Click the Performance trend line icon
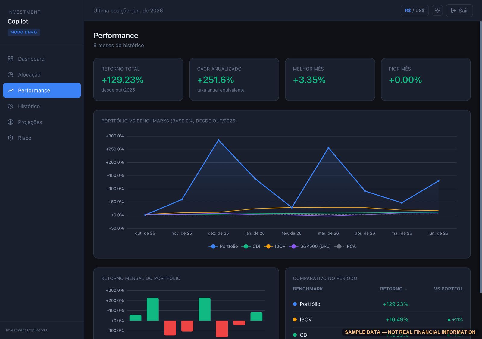This screenshot has width=482, height=339. [11, 90]
